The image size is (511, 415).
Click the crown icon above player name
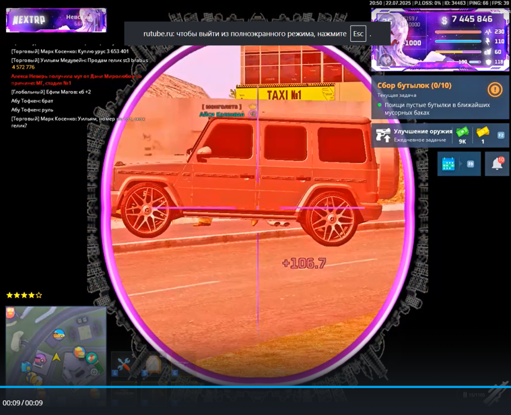coord(252,106)
